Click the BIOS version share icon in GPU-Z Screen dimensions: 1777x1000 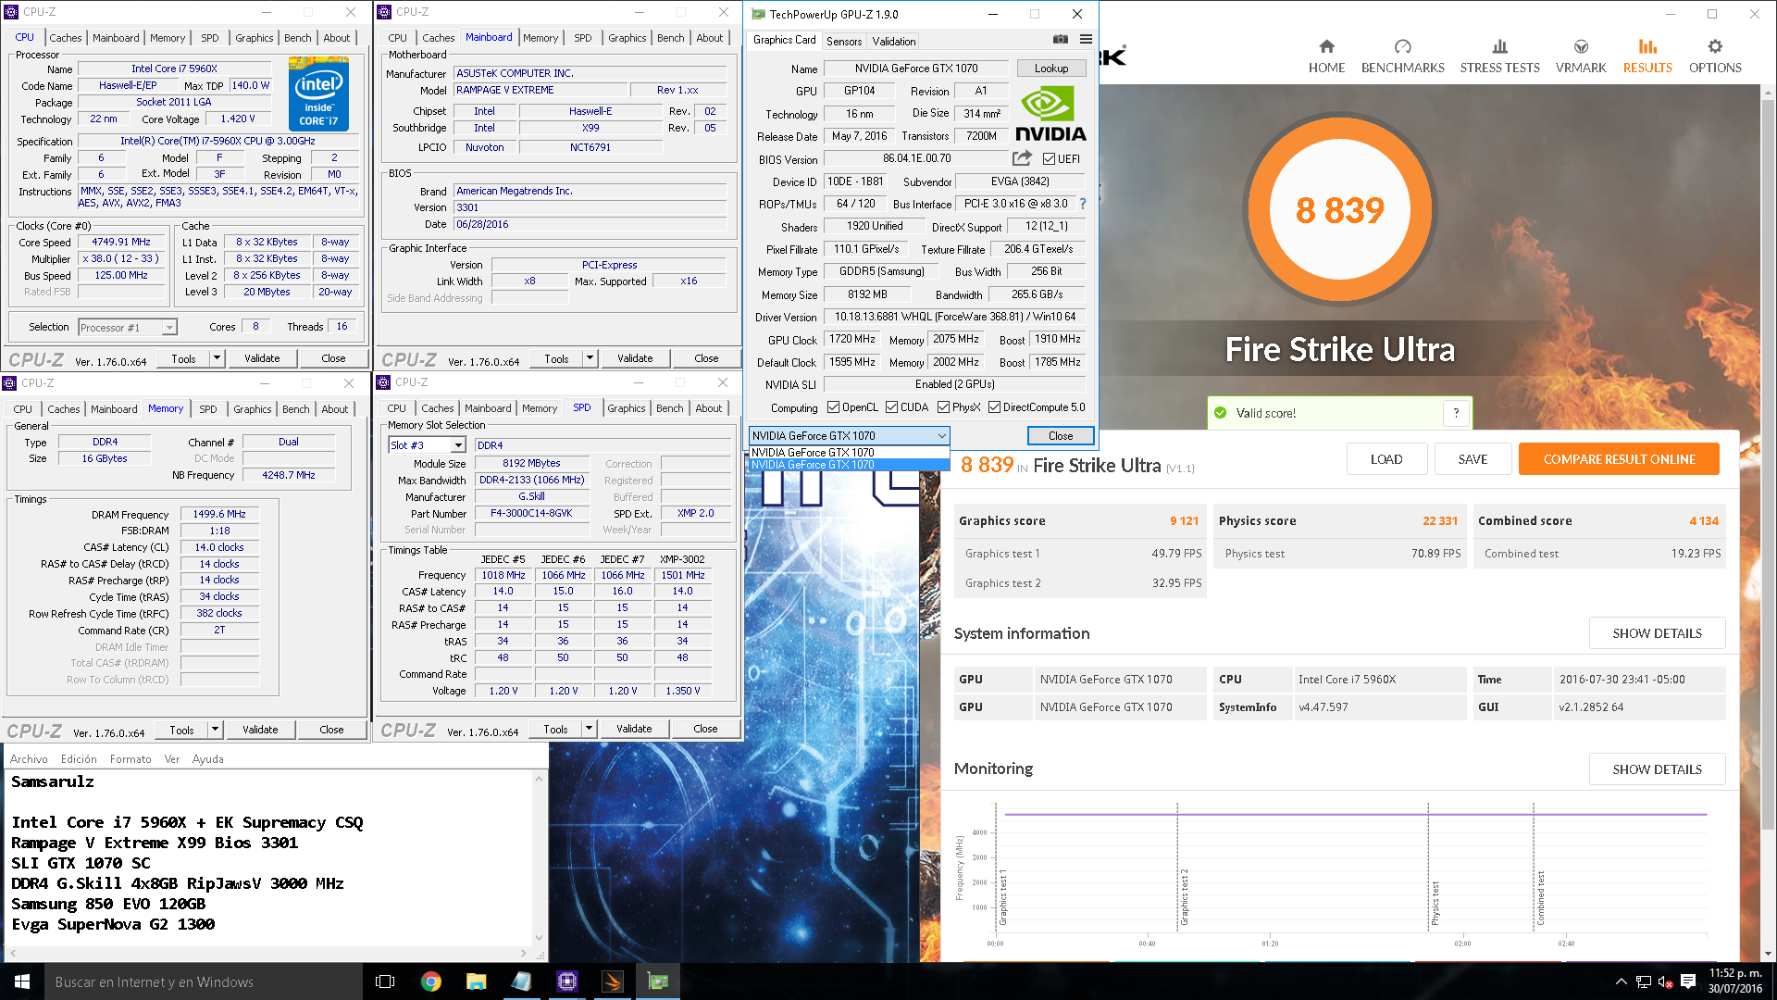point(1022,158)
